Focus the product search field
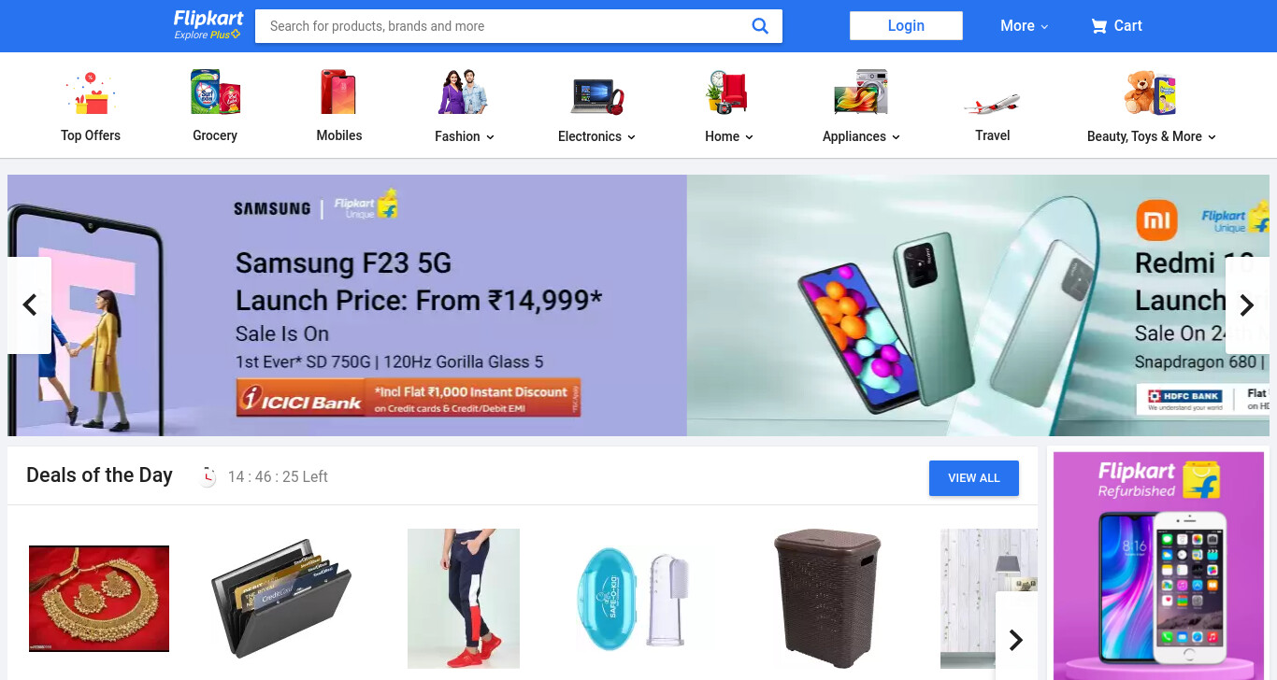Viewport: 1277px width, 680px height. [x=505, y=26]
